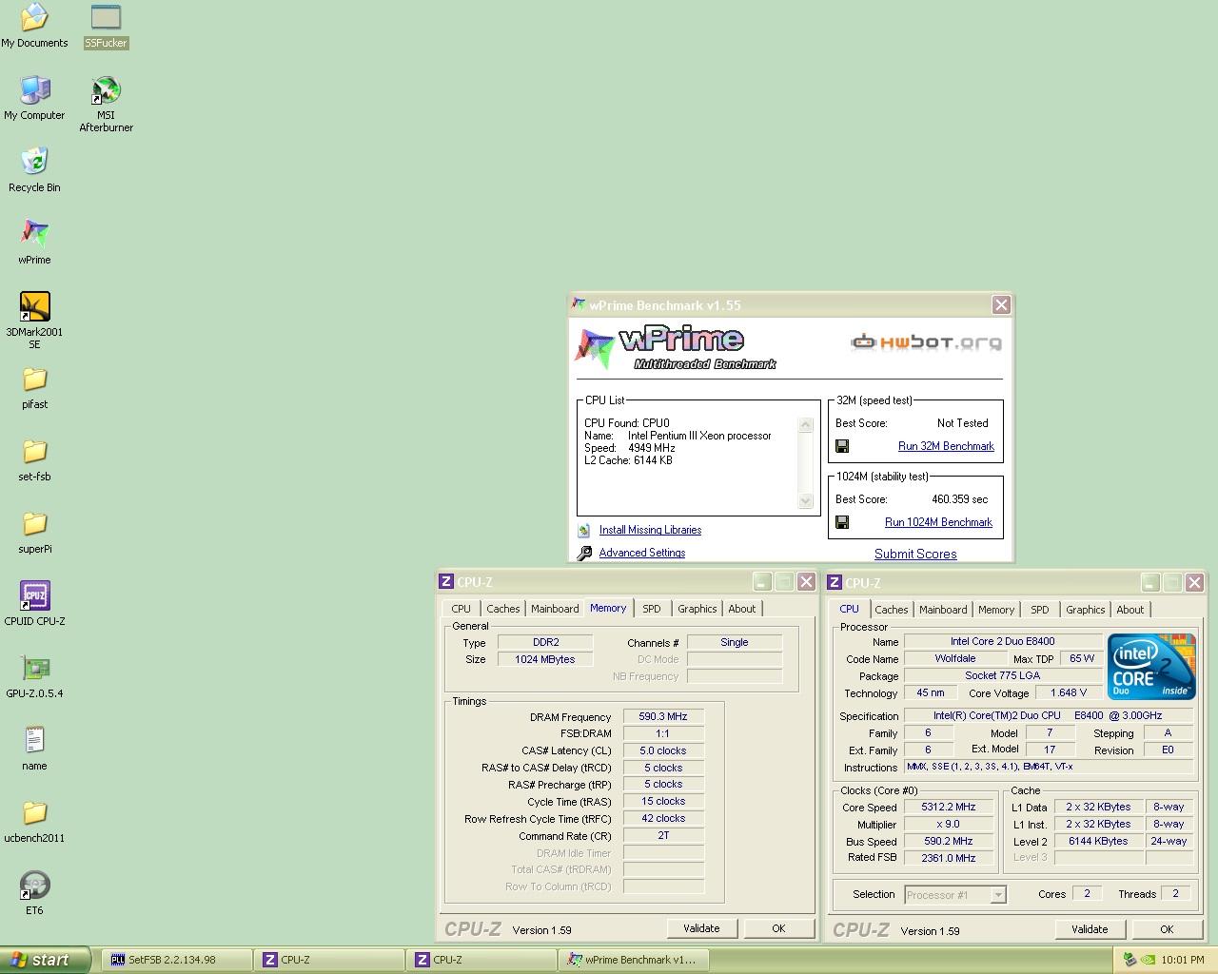The width and height of the screenshot is (1218, 974).
Task: Click the Advanced Settings wrench icon
Action: pyautogui.click(x=584, y=553)
